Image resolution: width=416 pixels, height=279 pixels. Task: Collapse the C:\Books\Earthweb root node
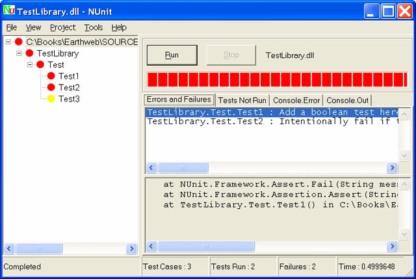click(8, 42)
